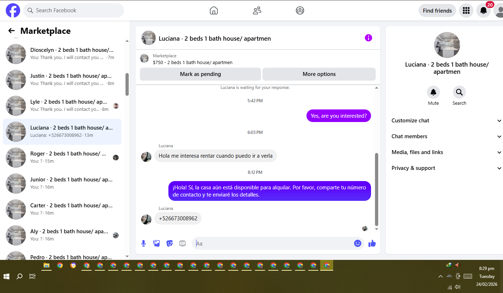This screenshot has height=293, width=503.
Task: Open Aly's conversation
Action: 62,235
